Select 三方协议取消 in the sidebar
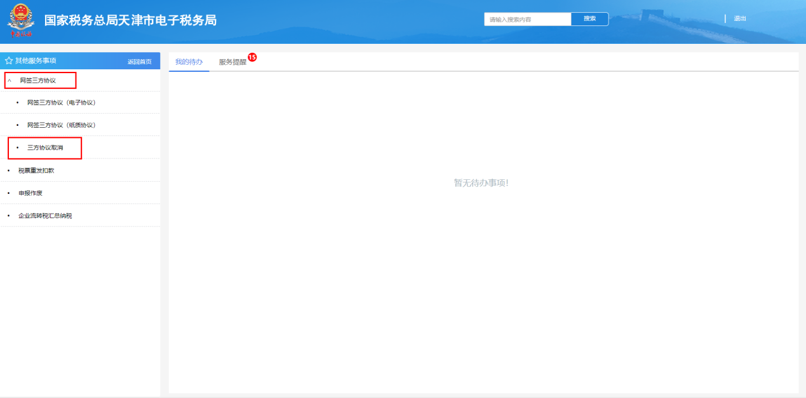 45,148
